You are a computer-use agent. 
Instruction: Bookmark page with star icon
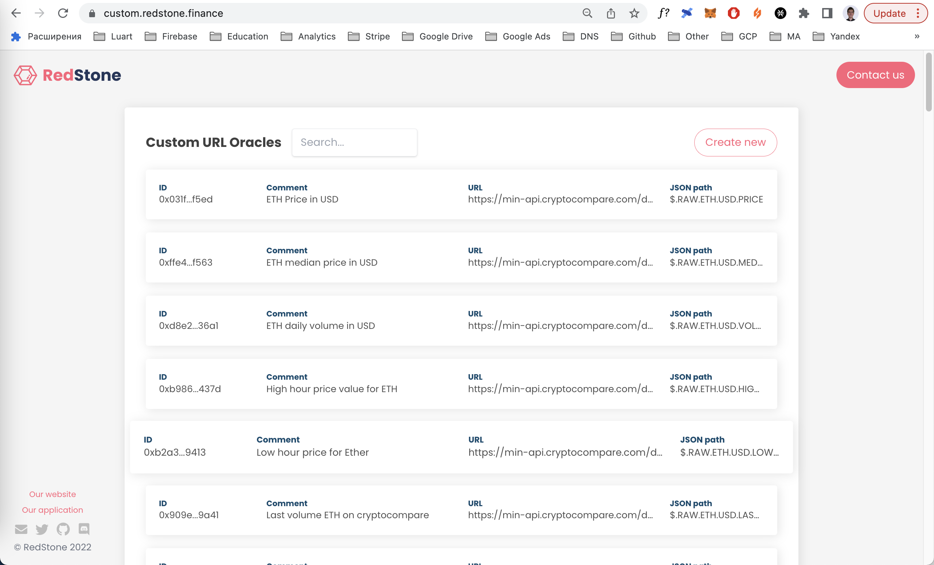tap(634, 13)
